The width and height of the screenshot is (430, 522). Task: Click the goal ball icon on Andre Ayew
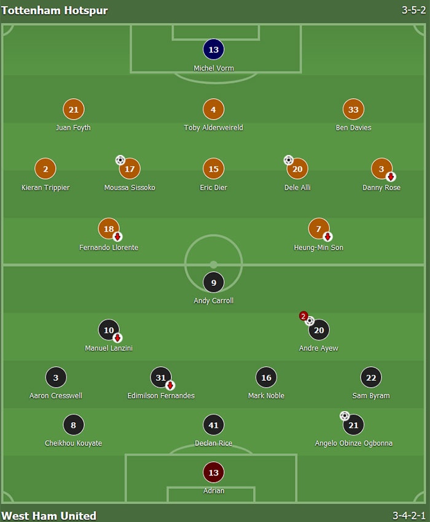click(310, 321)
